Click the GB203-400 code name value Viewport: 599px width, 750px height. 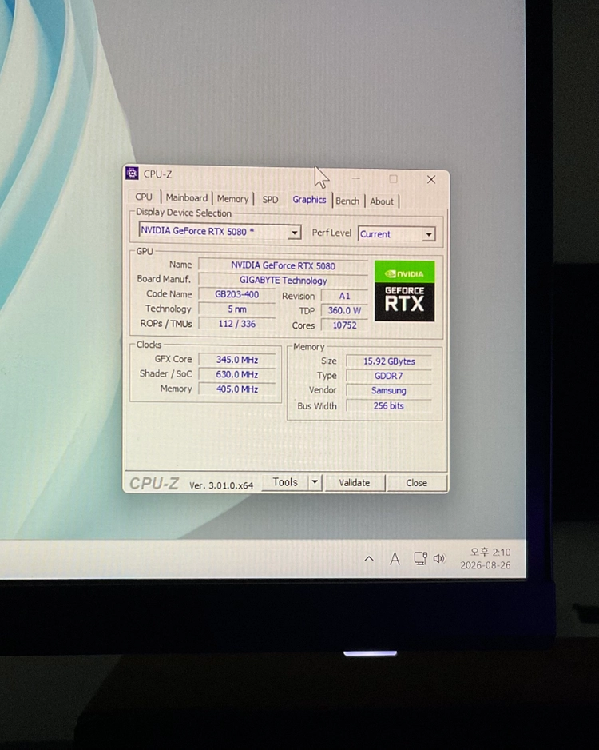click(x=236, y=294)
